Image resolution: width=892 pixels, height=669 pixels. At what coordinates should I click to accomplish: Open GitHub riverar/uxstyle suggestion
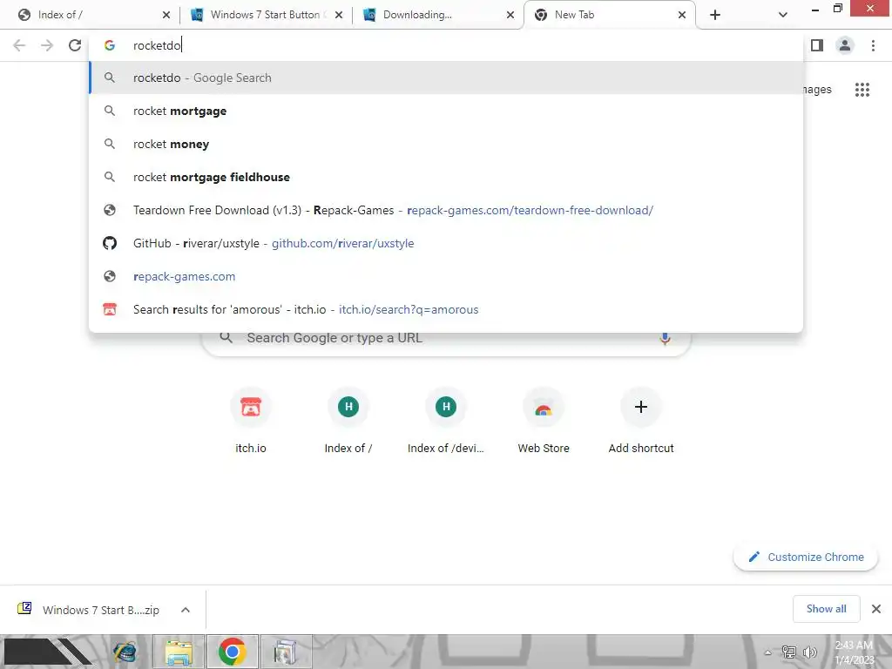pyautogui.click(x=446, y=243)
